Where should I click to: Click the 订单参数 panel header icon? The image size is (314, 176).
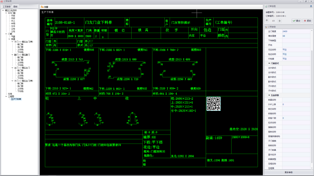pos(266,27)
